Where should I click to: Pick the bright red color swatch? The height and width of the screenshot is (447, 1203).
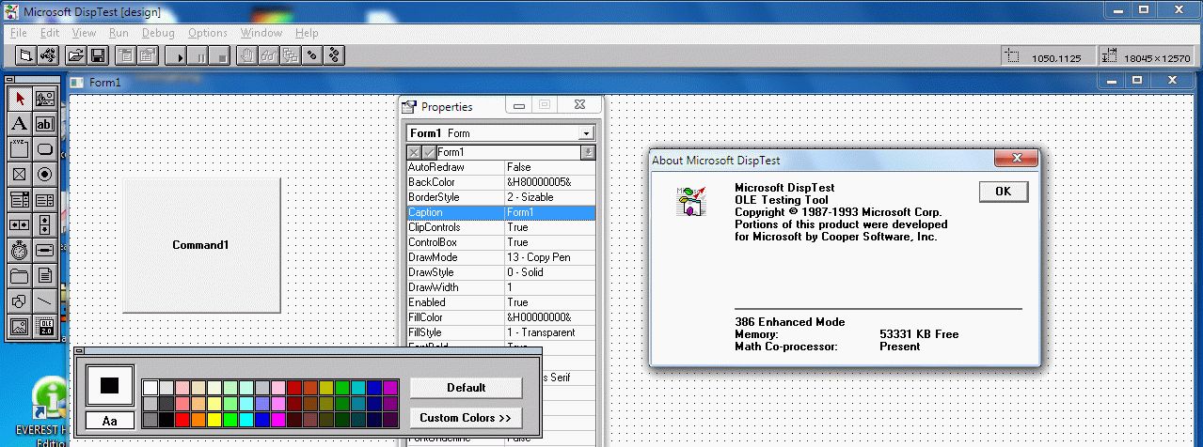(182, 419)
